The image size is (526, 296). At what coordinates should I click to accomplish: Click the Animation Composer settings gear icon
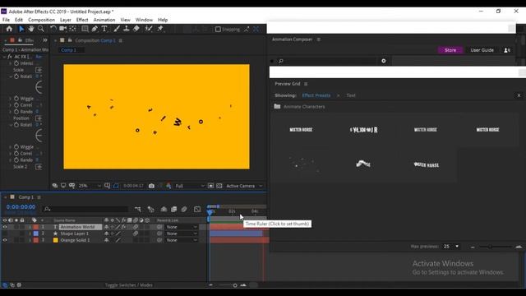(x=384, y=61)
